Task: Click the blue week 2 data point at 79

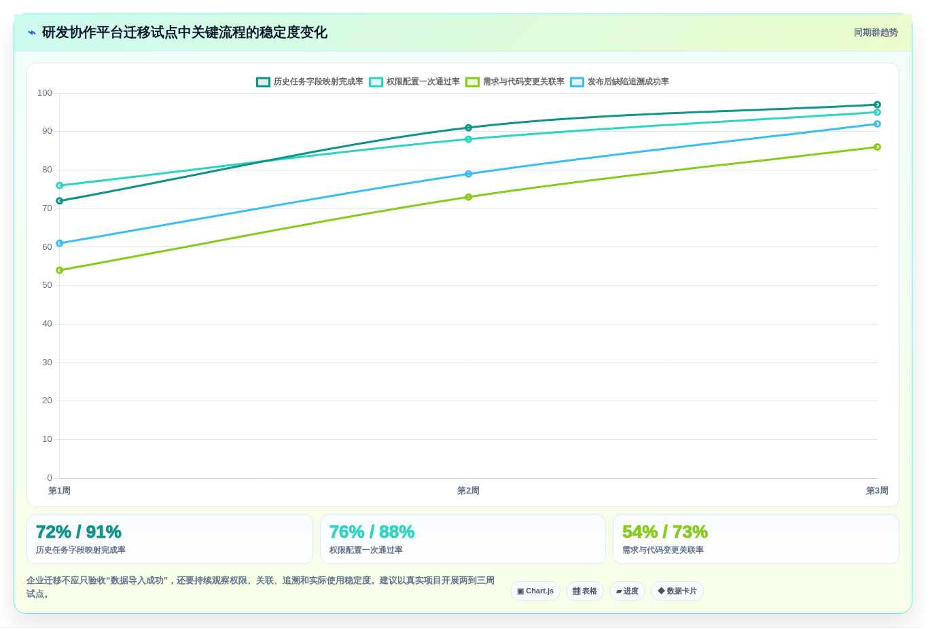Action: [468, 174]
